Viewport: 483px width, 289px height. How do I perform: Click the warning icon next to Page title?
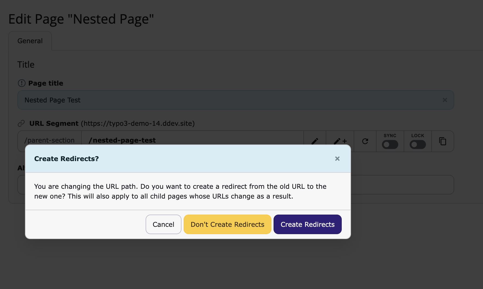coord(21,83)
